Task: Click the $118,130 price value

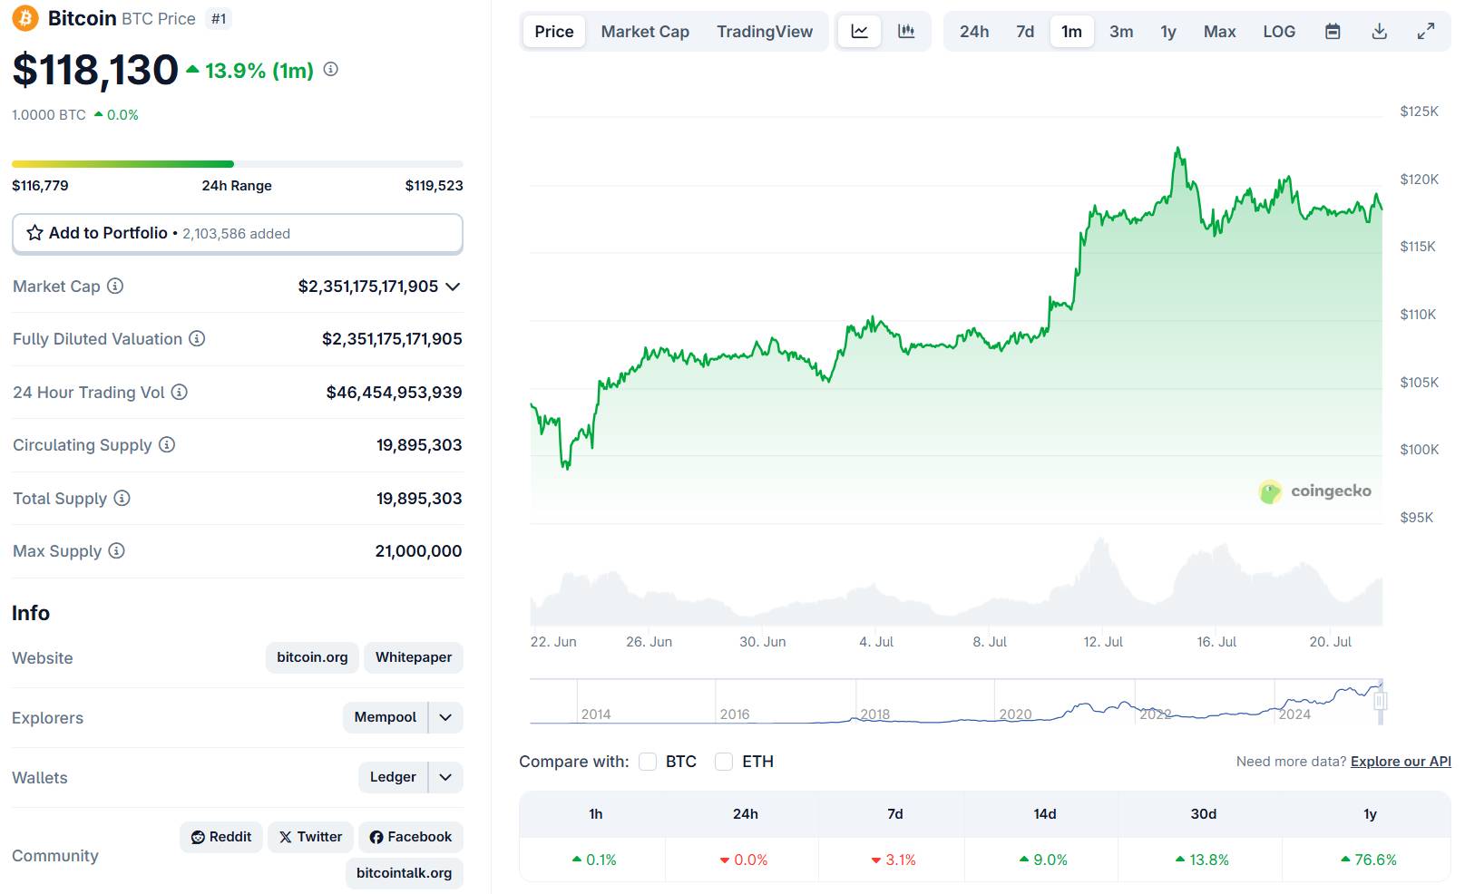Action: [95, 70]
